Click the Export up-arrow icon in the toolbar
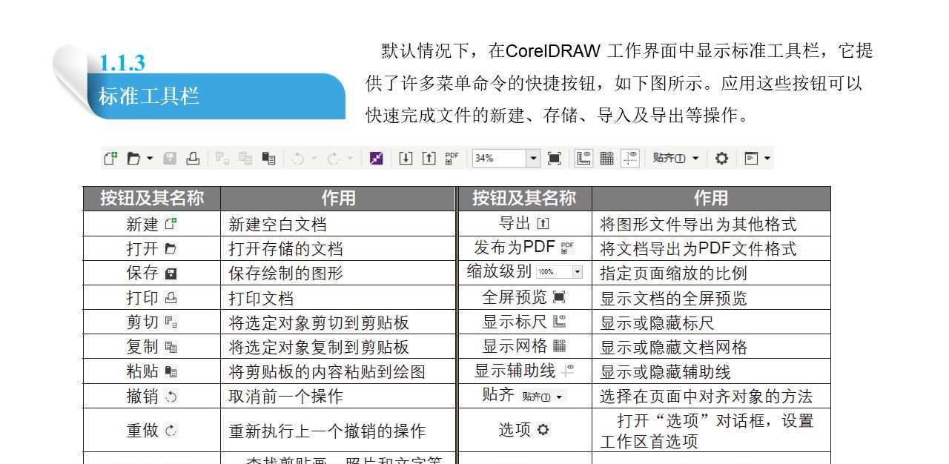Image resolution: width=949 pixels, height=464 pixels. pyautogui.click(x=429, y=158)
